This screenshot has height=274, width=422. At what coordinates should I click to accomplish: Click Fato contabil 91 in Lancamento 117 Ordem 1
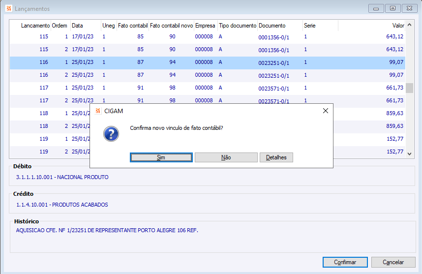tap(141, 88)
